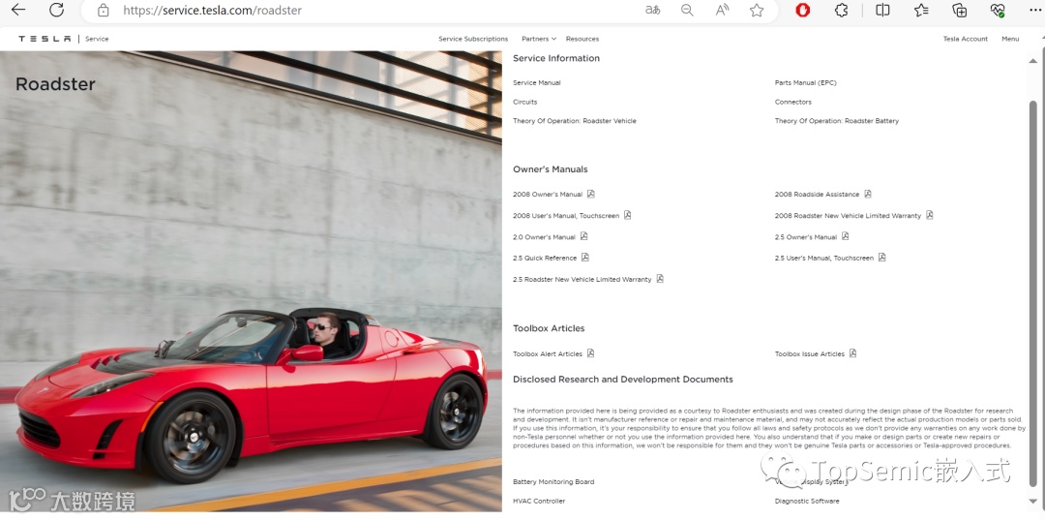
Task: Open Tesla Account in header
Action: [965, 39]
